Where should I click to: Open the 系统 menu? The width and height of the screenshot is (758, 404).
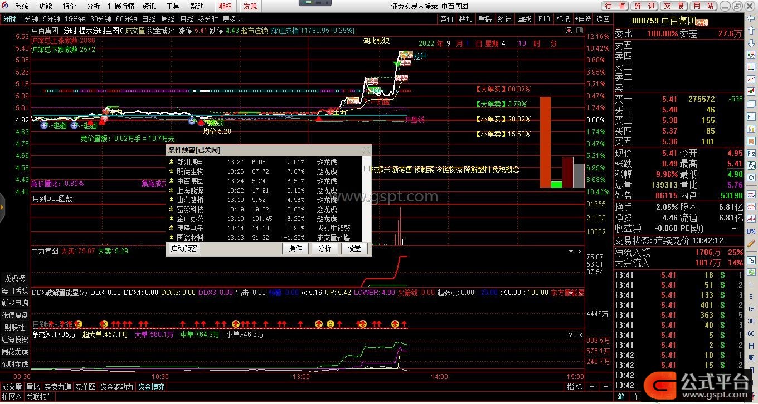click(x=22, y=6)
